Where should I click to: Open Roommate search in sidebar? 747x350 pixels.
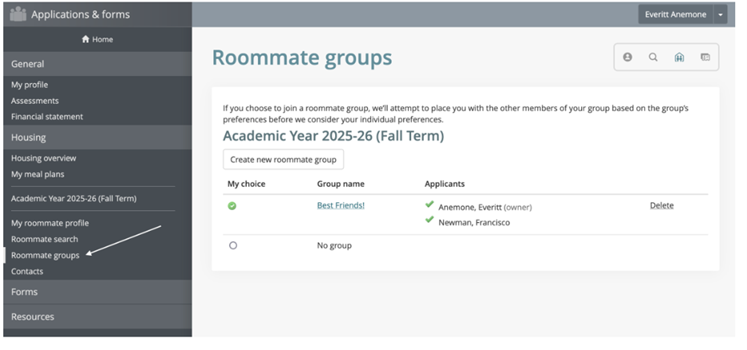click(x=45, y=239)
